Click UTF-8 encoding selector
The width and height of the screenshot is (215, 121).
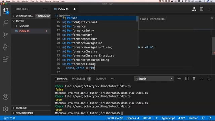(x=147, y=118)
